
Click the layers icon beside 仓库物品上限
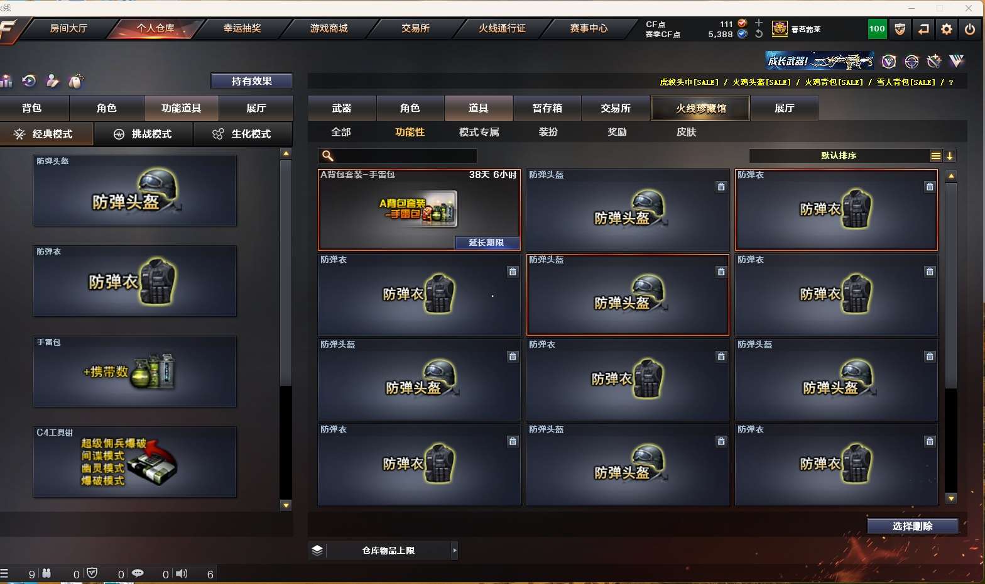tap(317, 550)
